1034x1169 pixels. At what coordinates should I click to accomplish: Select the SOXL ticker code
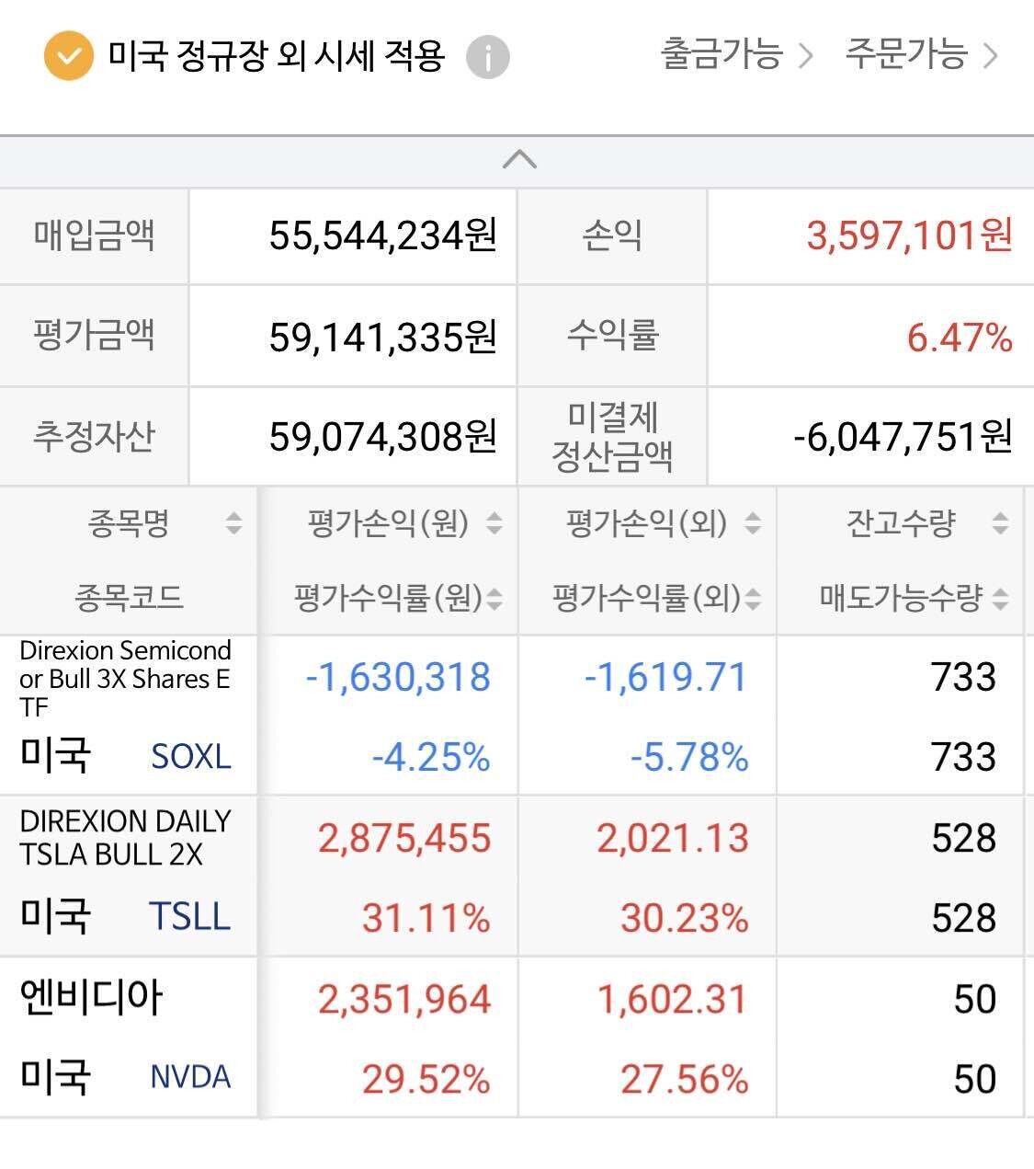coord(190,756)
